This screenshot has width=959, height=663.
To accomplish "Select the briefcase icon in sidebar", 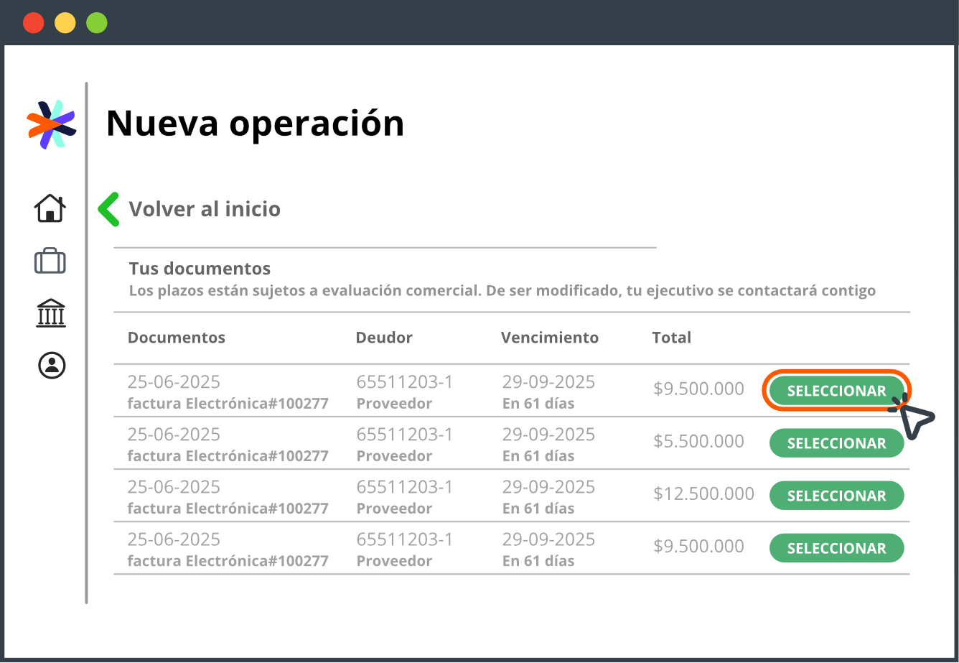I will point(50,261).
